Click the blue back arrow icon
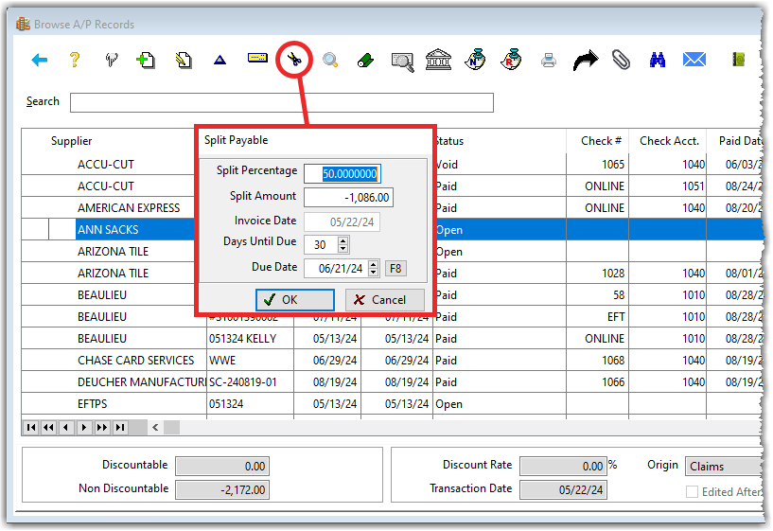This screenshot has height=531, width=773. pyautogui.click(x=40, y=61)
